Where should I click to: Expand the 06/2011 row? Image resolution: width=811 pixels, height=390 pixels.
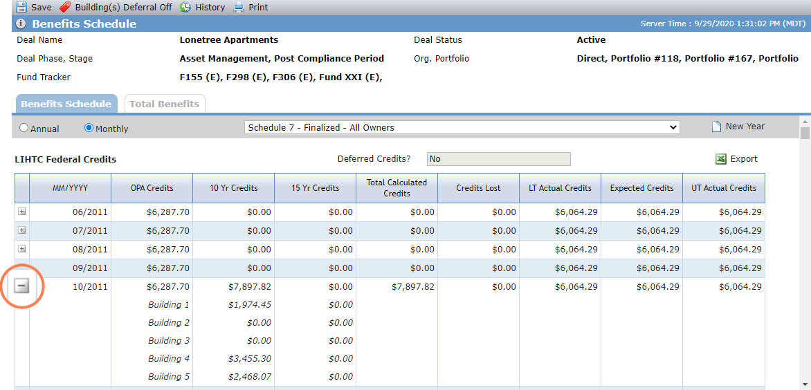click(x=21, y=212)
